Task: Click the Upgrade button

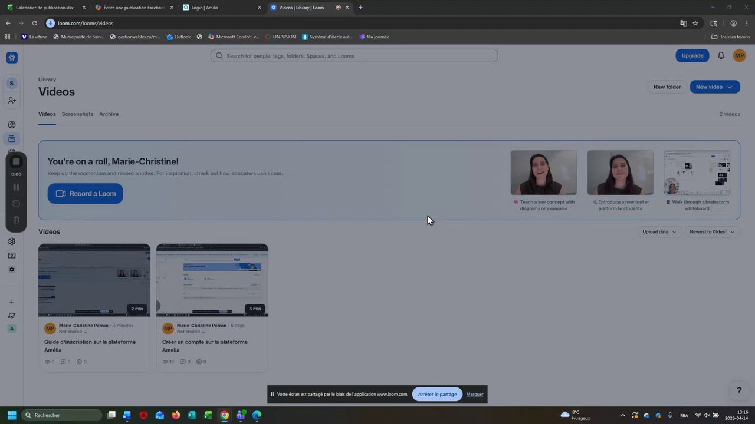Action: [692, 55]
